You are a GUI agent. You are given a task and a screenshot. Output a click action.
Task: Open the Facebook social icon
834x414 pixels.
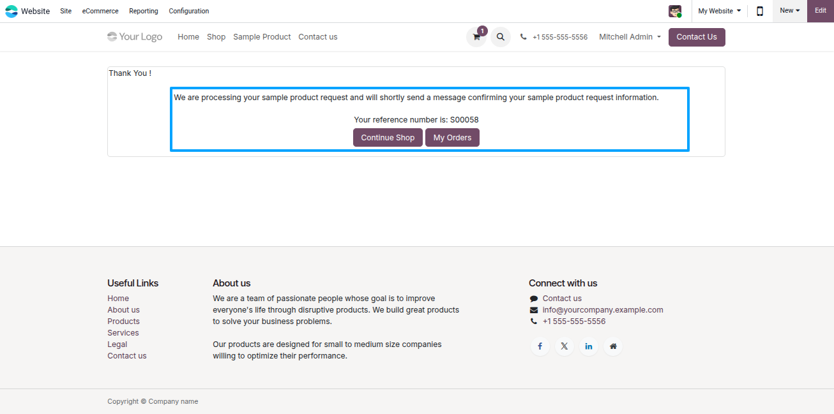pos(540,346)
